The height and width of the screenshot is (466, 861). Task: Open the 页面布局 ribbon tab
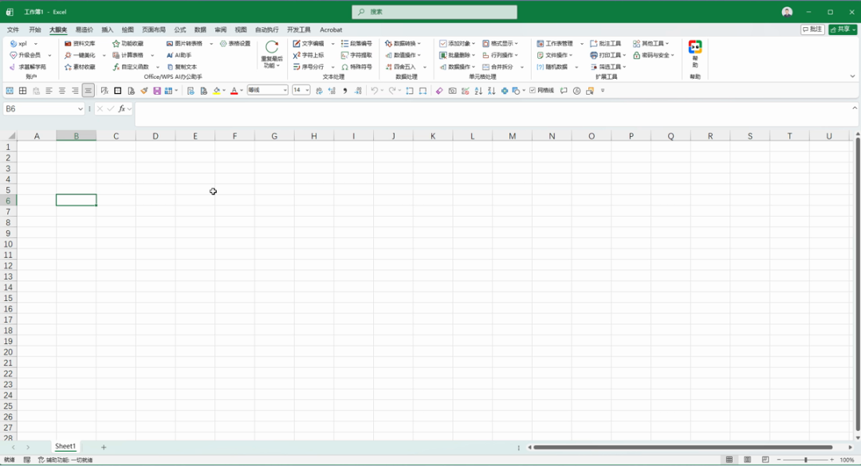click(x=154, y=29)
